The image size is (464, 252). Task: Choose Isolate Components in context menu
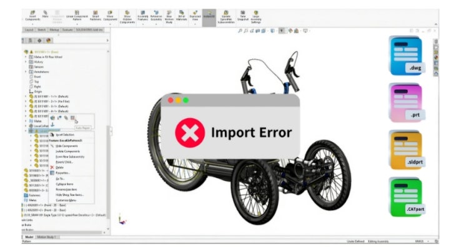click(68, 151)
